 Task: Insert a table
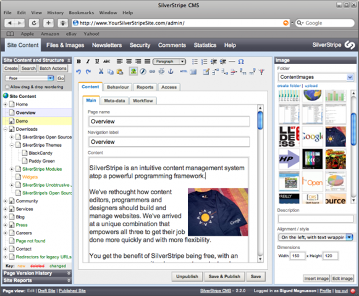193,72
